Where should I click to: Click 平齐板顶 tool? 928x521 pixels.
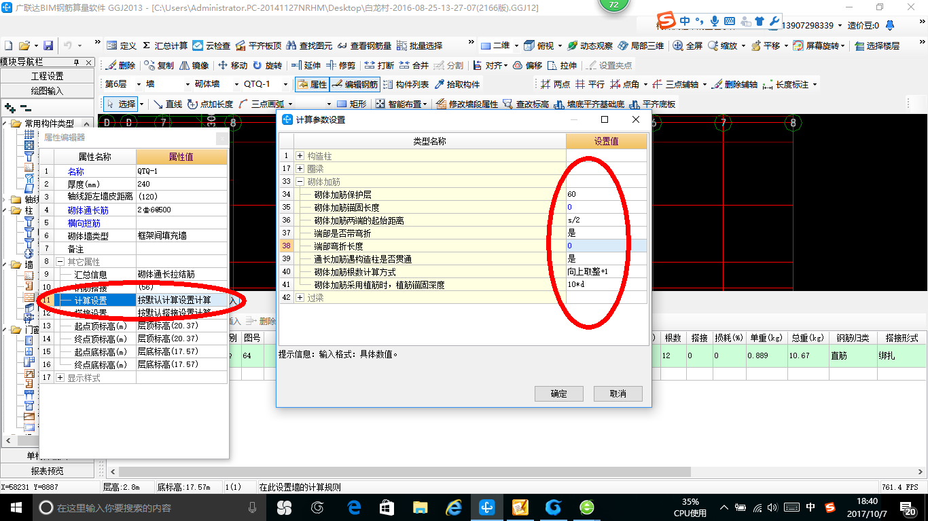click(258, 45)
